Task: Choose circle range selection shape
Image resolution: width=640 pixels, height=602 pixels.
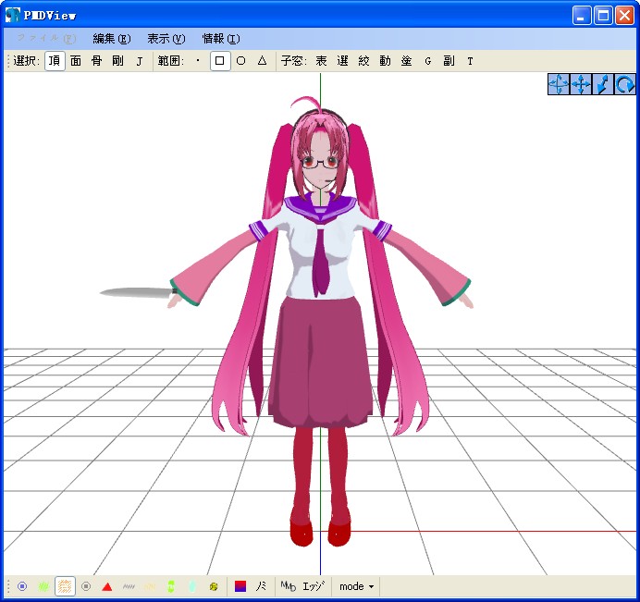Action: [241, 61]
